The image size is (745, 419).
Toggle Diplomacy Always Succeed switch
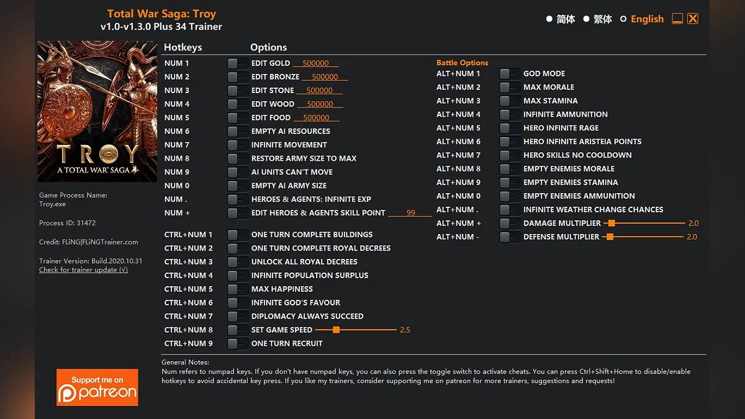[x=238, y=316]
